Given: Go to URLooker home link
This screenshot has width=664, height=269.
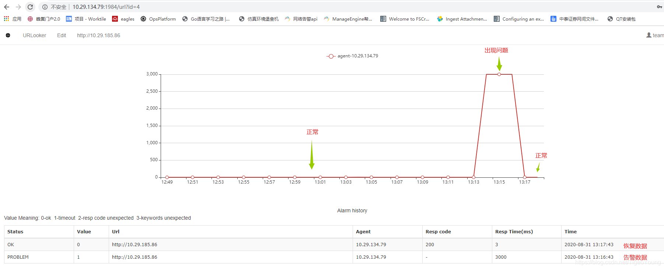Looking at the screenshot, I should [x=34, y=35].
